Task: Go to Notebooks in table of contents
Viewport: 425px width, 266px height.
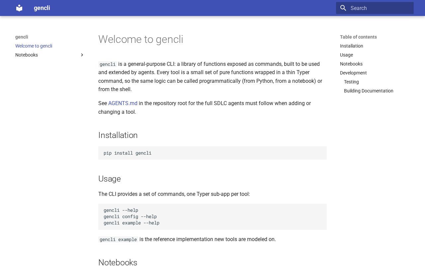Action: 351,64
